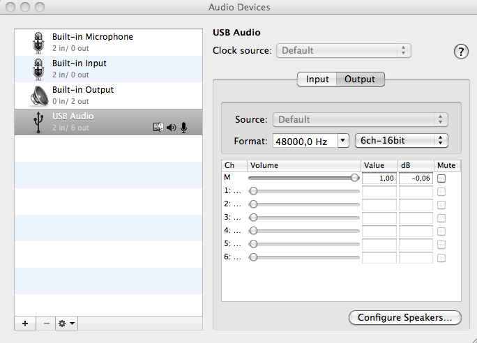Click the default output speaker badge
The image size is (477, 343).
(x=172, y=128)
